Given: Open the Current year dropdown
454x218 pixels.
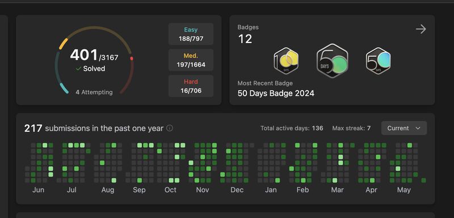Looking at the screenshot, I should tap(404, 128).
